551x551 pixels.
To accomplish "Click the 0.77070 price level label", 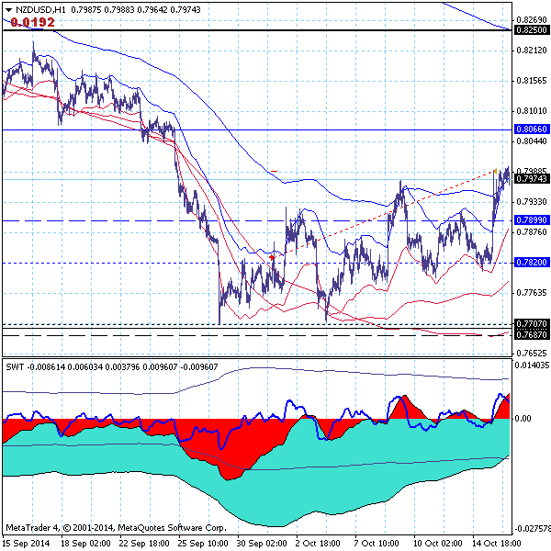I will click(532, 324).
